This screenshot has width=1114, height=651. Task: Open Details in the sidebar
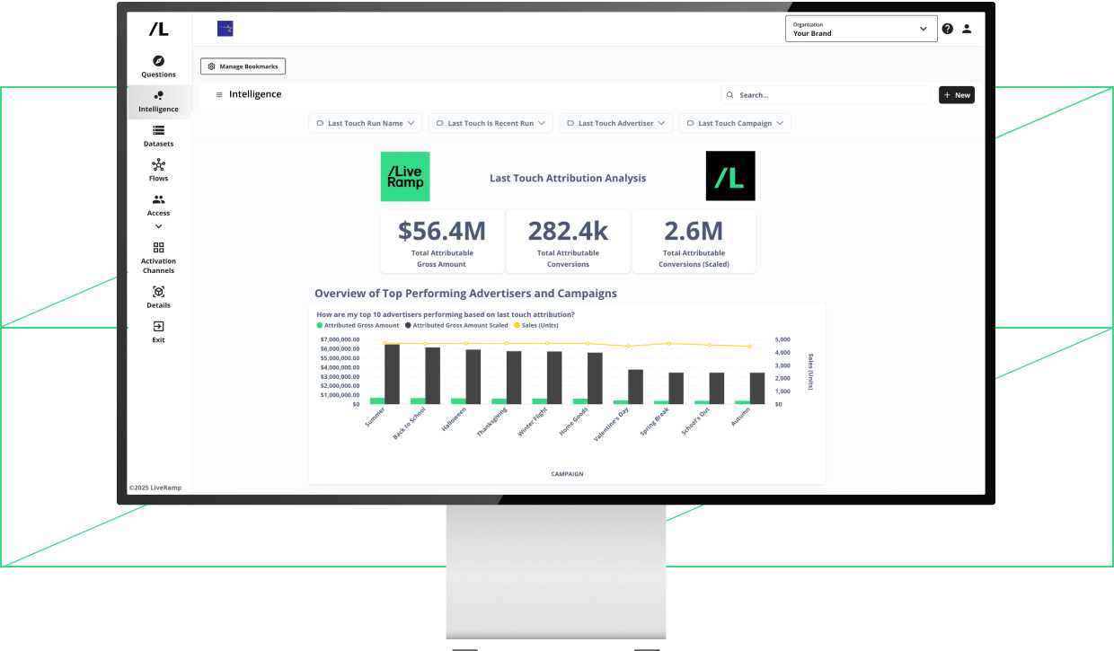click(x=158, y=297)
